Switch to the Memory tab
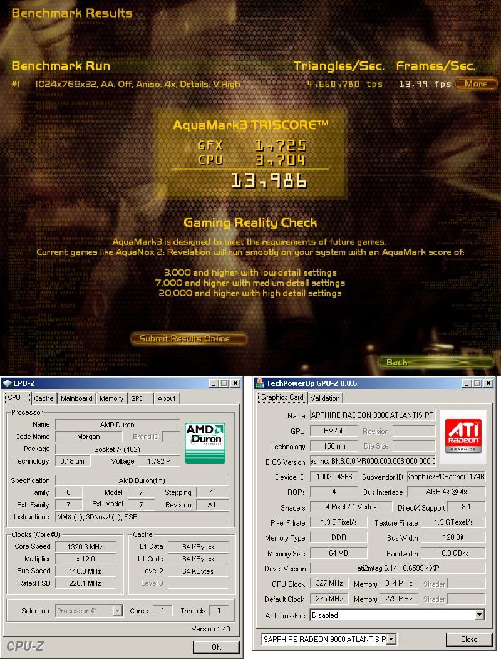The width and height of the screenshot is (501, 659). click(x=111, y=398)
